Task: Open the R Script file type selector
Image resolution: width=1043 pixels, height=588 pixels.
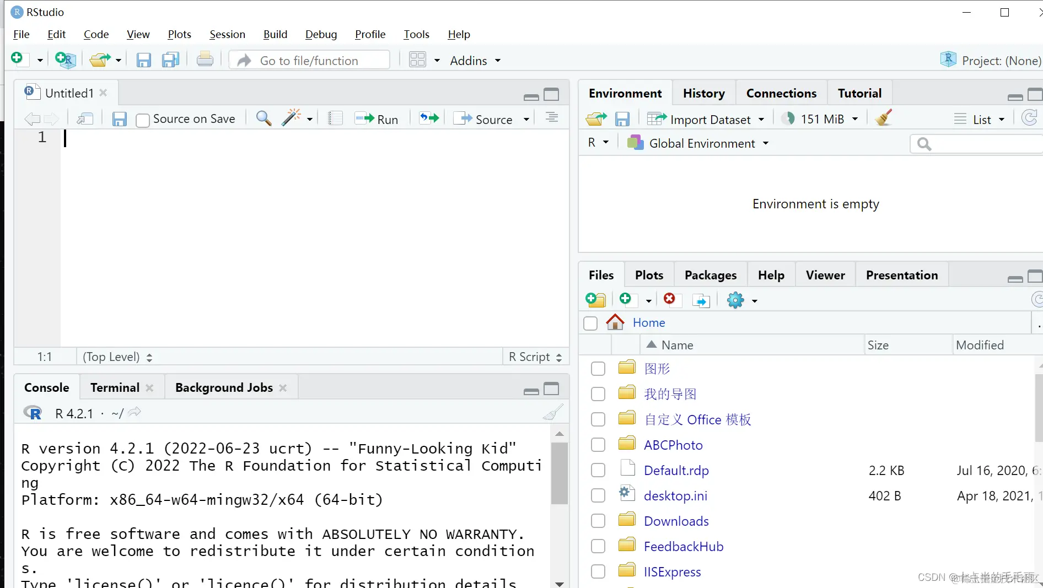Action: coord(535,357)
